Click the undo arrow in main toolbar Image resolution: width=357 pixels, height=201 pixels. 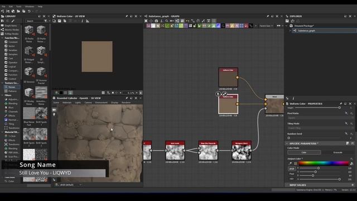(x=29, y=11)
